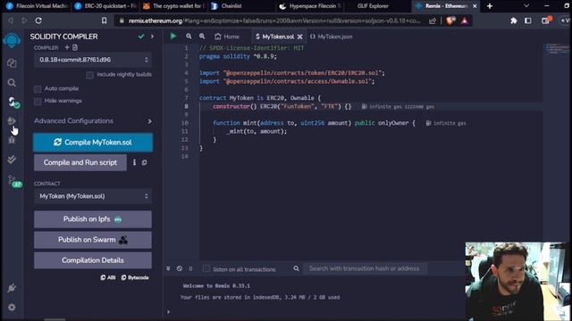Open the Deploy & run transactions icon
The height and width of the screenshot is (321, 572).
(x=12, y=121)
